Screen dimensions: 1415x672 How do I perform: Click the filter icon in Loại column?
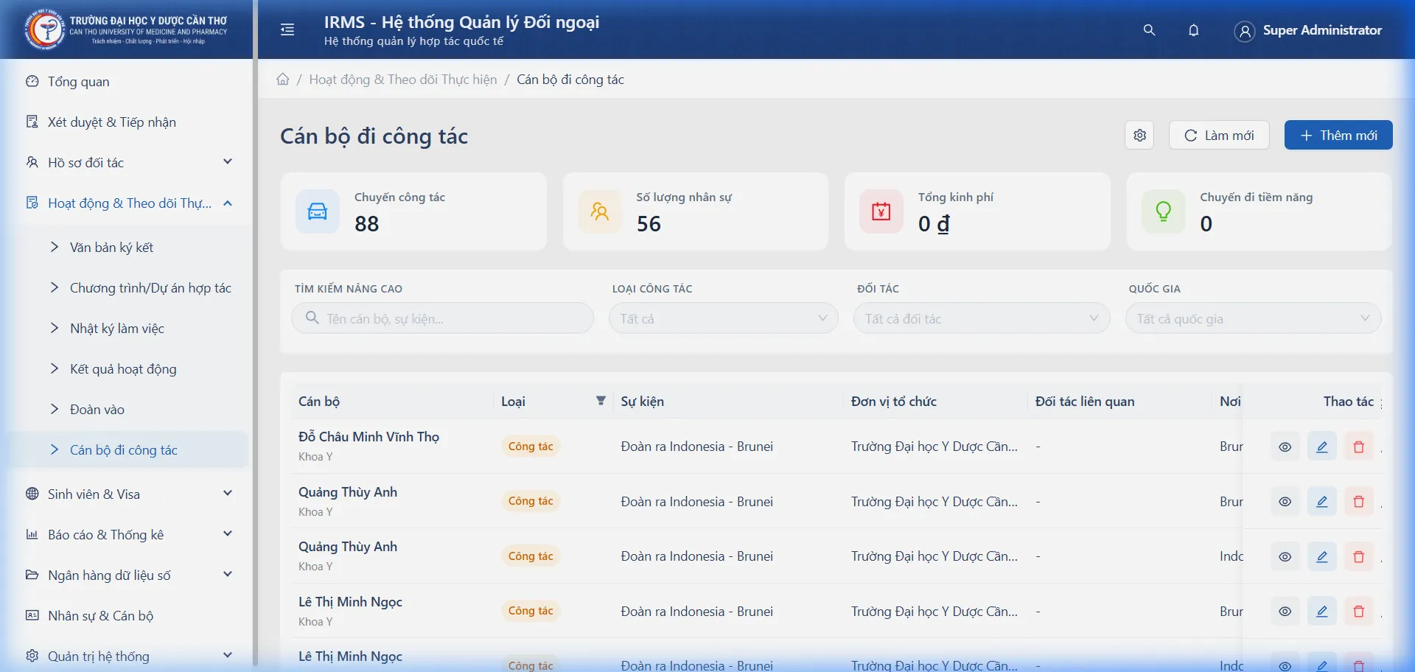(x=601, y=401)
